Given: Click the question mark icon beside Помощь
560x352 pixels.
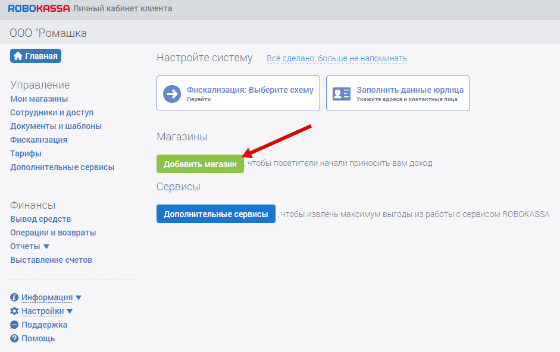Looking at the screenshot, I should (x=14, y=338).
